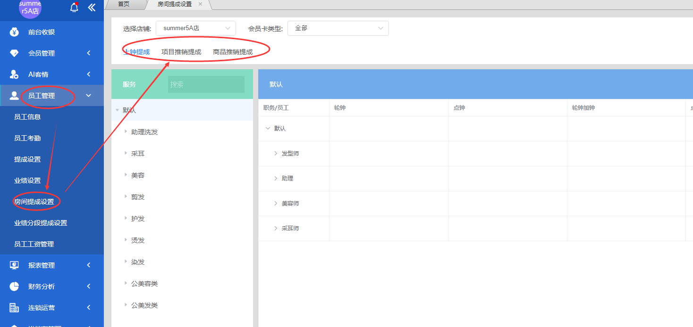
Task: Select 染发 in the service tree
Action: pyautogui.click(x=138, y=262)
